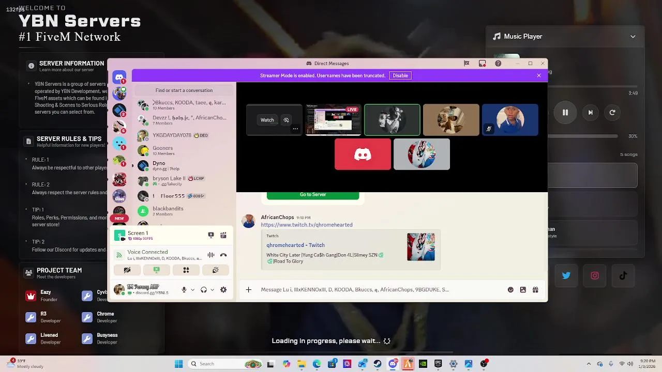The width and height of the screenshot is (662, 372).
Task: Select the blue-shirt avatar participant tile
Action: point(510,120)
